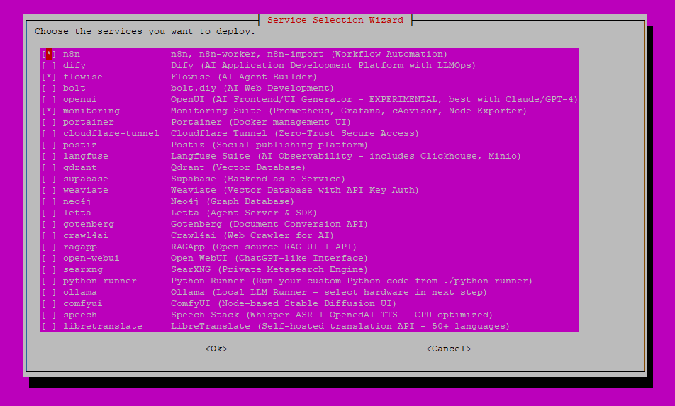675x406 pixels.
Task: Click the bolt.diy AI Web Development description
Action: point(252,88)
